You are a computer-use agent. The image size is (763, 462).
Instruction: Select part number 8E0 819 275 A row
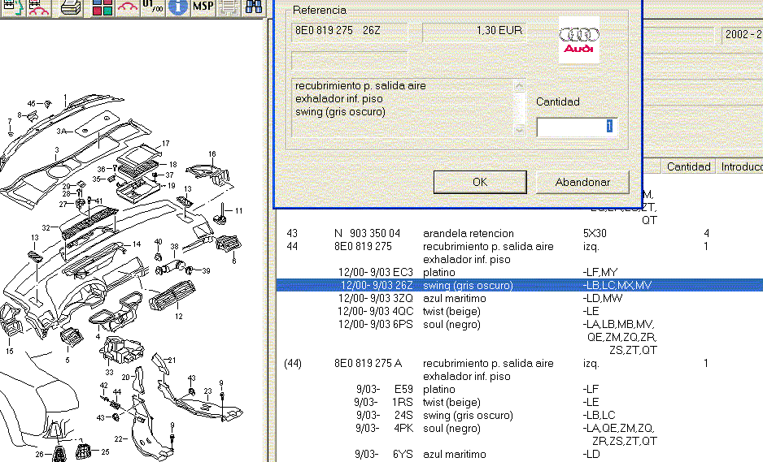point(519,364)
